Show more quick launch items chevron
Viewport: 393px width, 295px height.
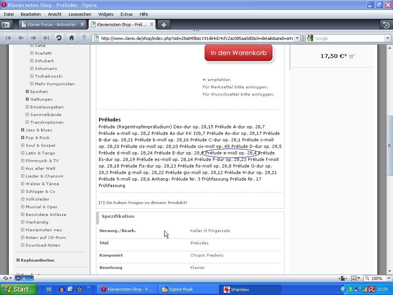pos(89,287)
